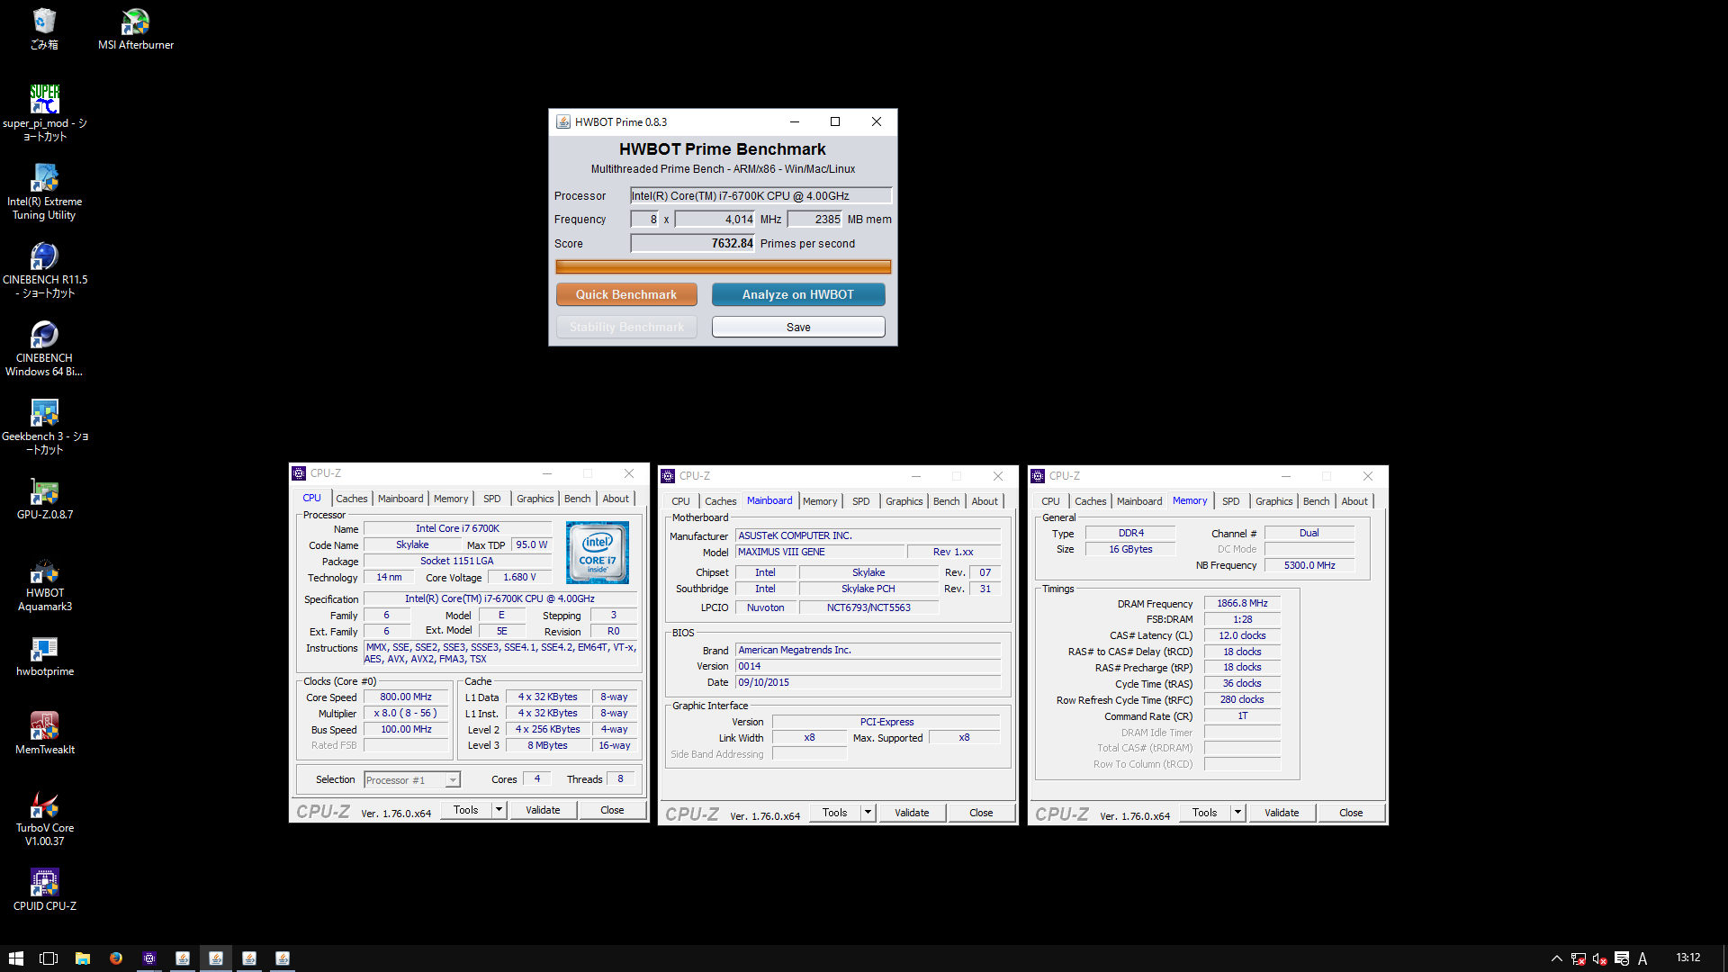
Task: Click Row Refresh Cycle Time 280 clocks
Action: tap(1242, 699)
